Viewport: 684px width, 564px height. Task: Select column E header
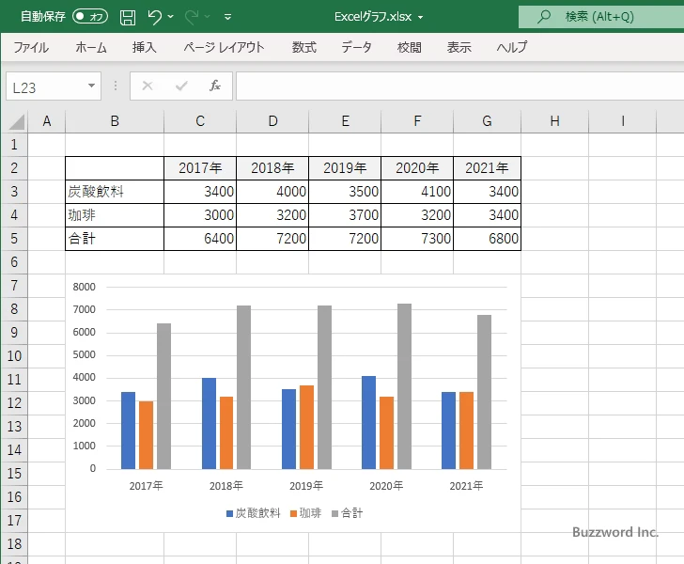345,121
